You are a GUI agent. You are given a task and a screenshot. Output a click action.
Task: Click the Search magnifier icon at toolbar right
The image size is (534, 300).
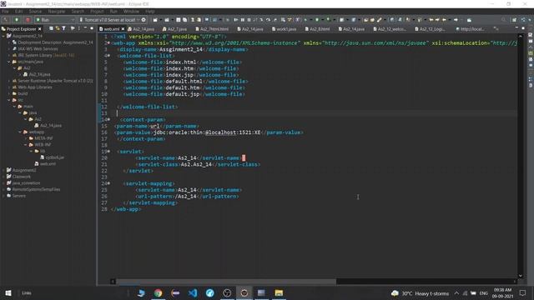coord(504,20)
